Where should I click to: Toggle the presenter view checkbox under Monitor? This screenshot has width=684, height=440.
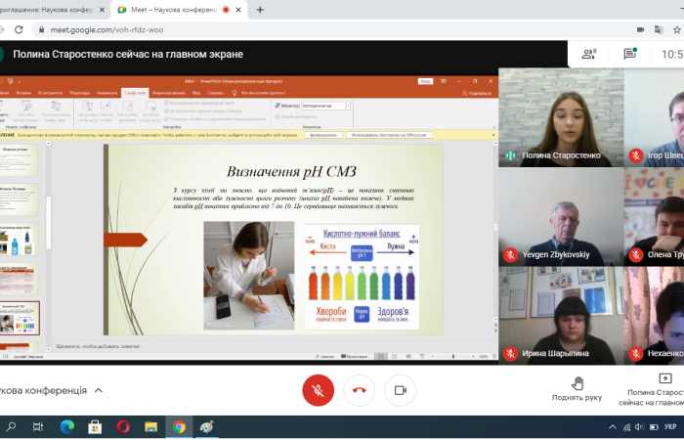(278, 115)
